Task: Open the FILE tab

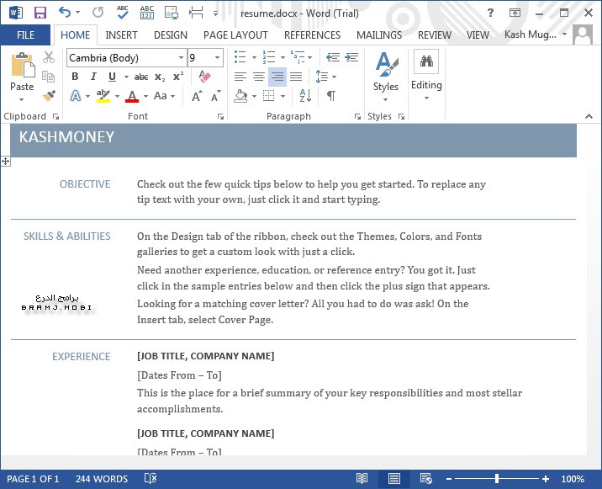Action: click(25, 35)
